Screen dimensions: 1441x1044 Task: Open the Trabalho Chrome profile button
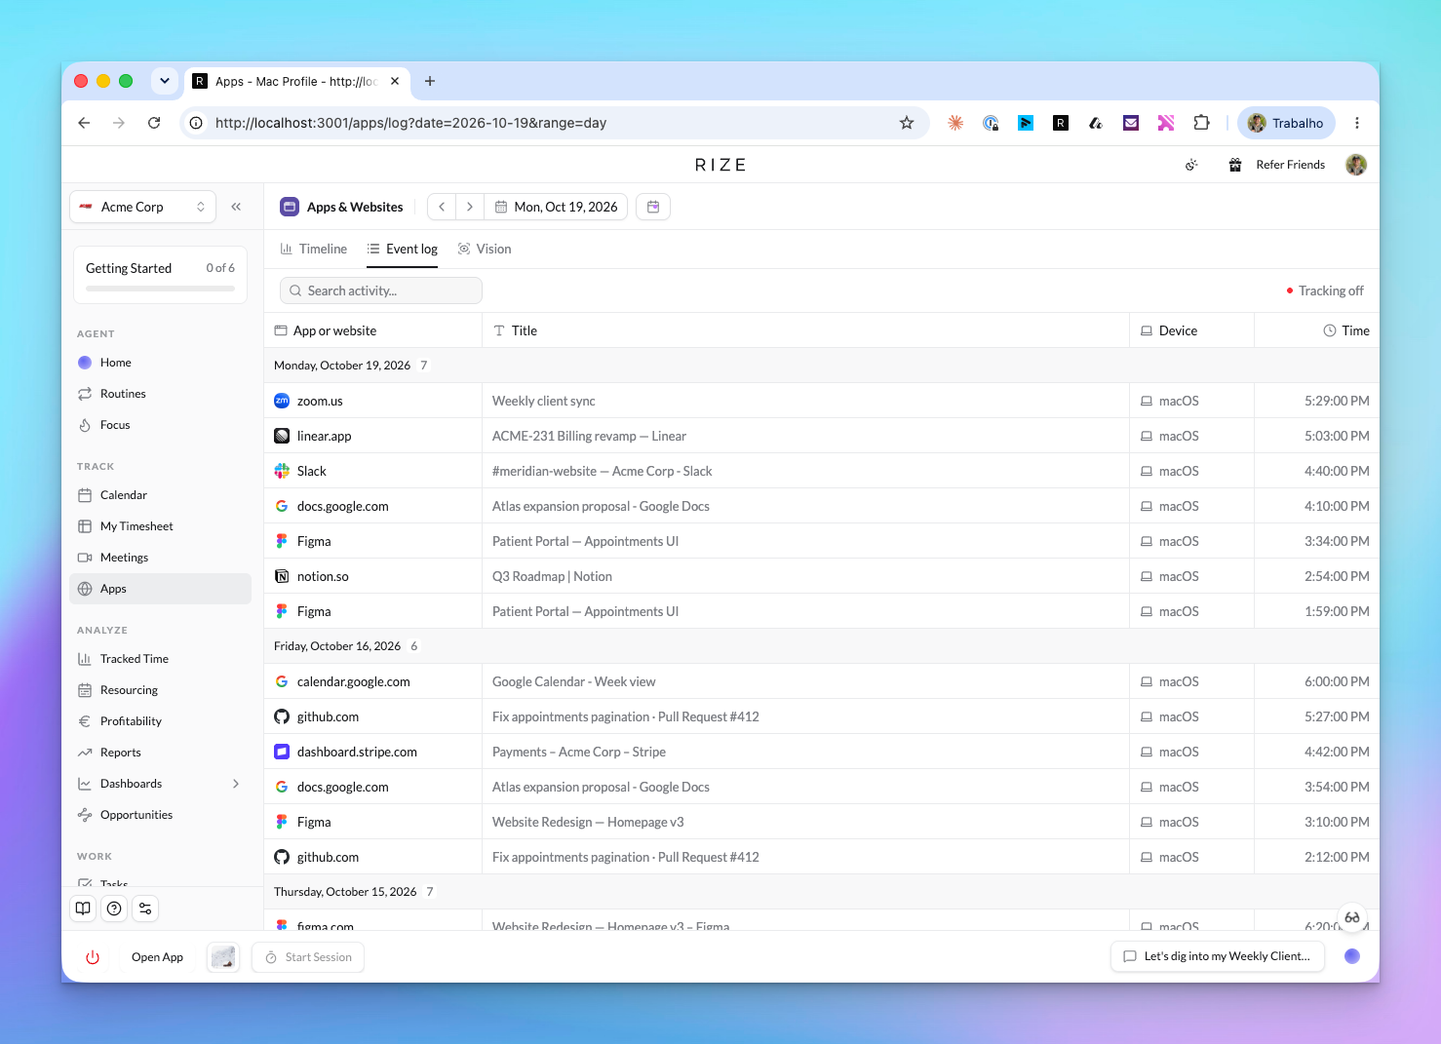click(x=1286, y=123)
